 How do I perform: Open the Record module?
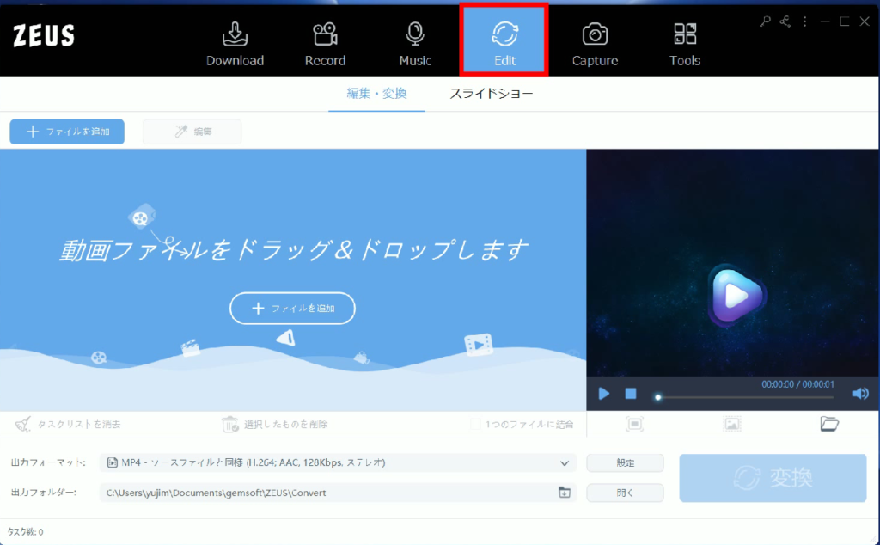tap(325, 43)
